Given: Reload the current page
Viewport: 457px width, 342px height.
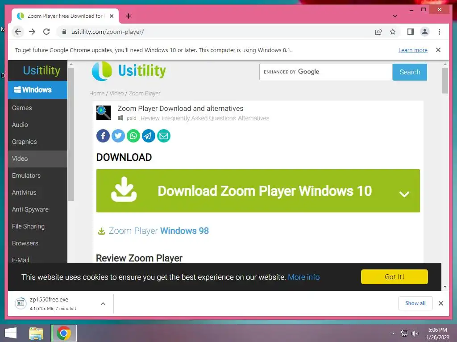Looking at the screenshot, I should (x=46, y=32).
